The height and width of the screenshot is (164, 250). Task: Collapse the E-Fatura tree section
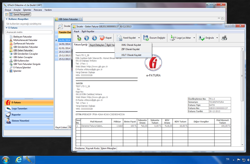6,28
